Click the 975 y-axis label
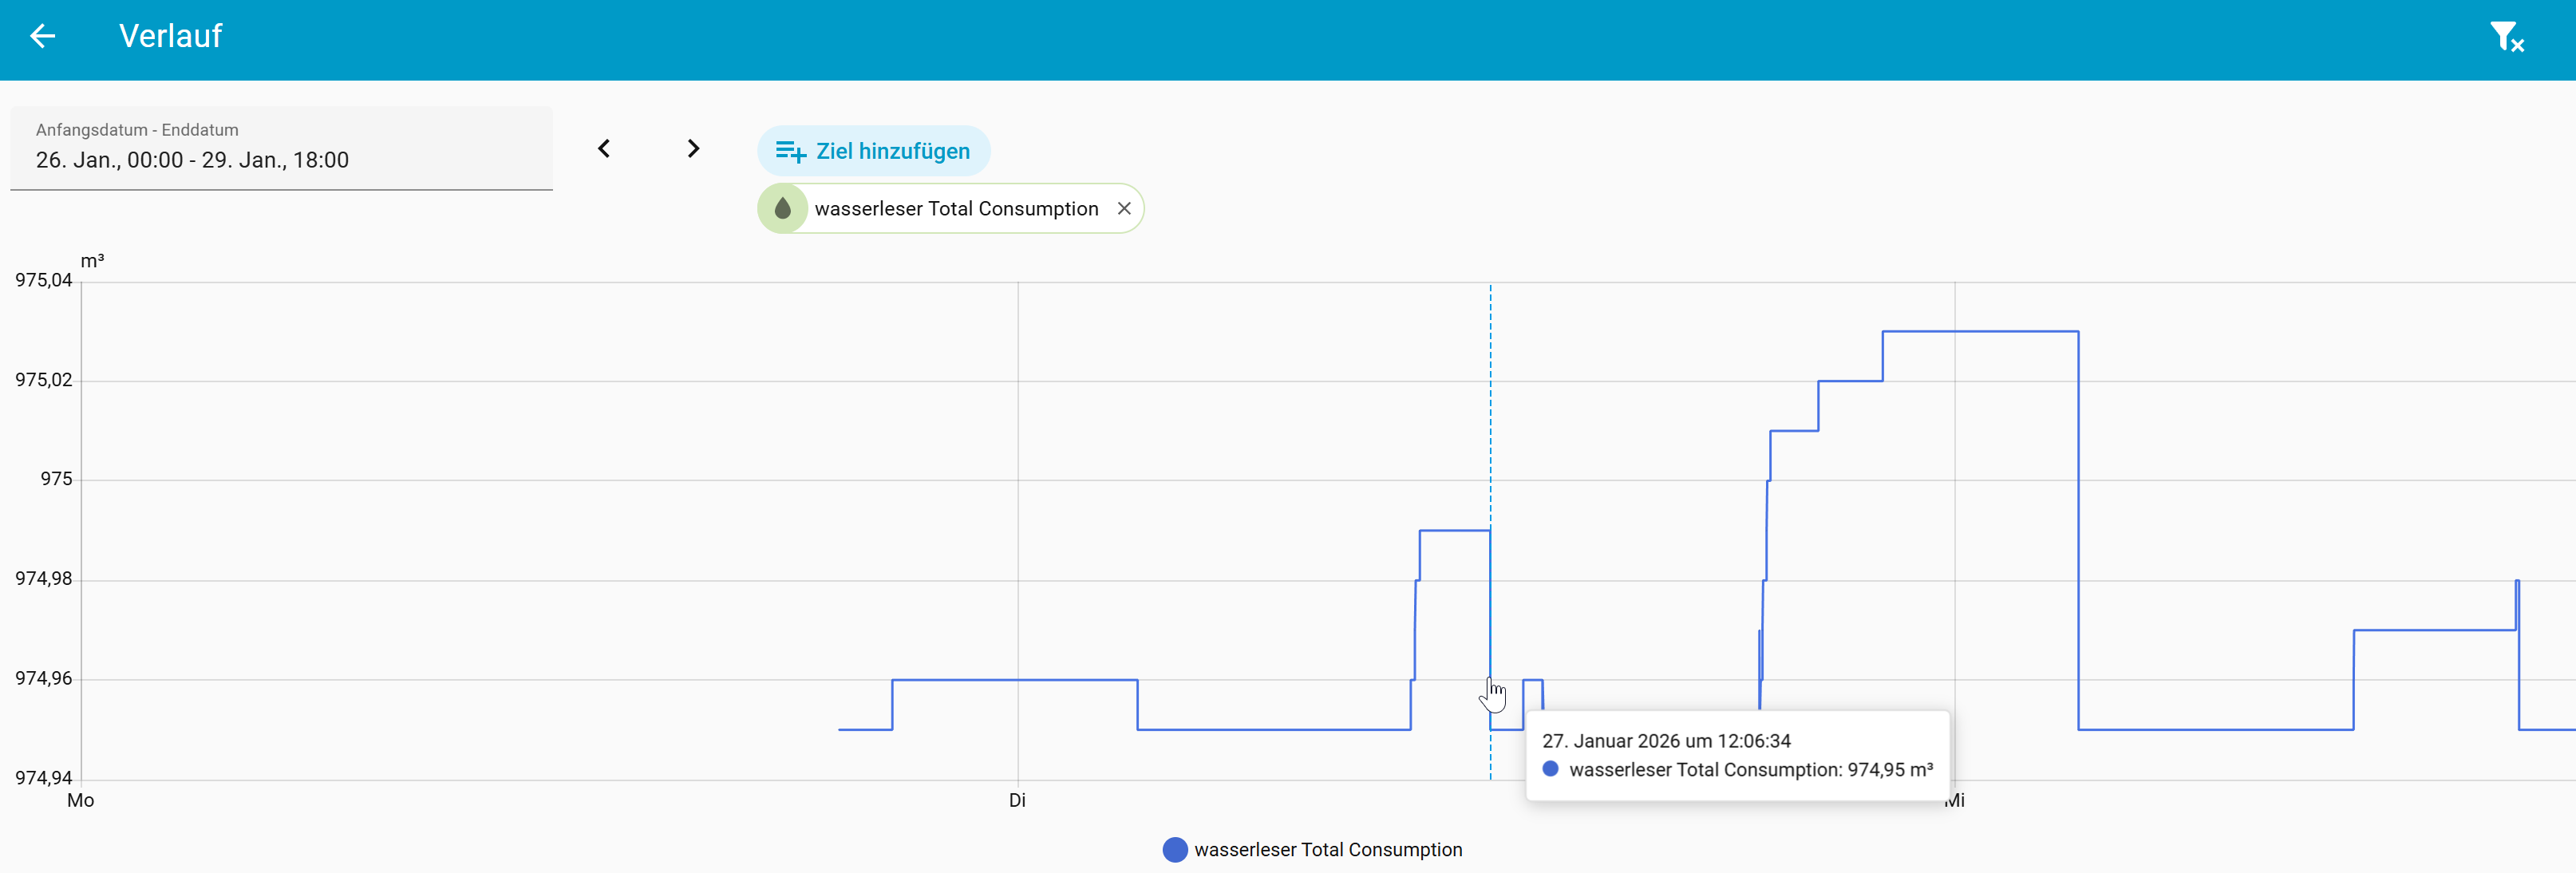 (56, 479)
